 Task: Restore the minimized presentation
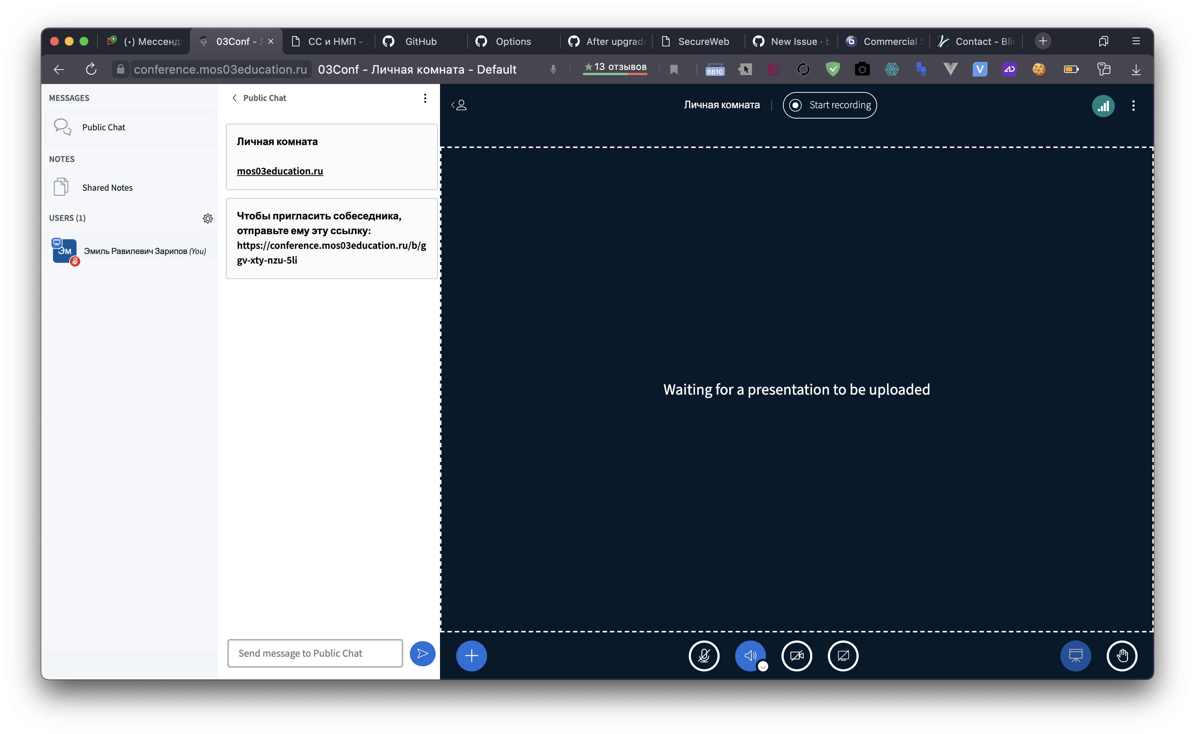click(x=1076, y=656)
